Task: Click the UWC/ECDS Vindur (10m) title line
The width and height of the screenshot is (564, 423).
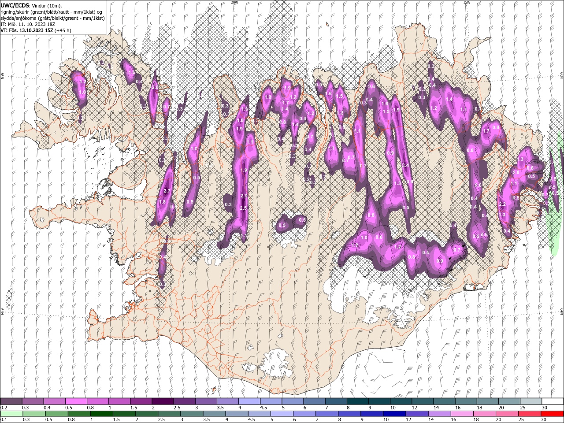Action: [x=31, y=5]
